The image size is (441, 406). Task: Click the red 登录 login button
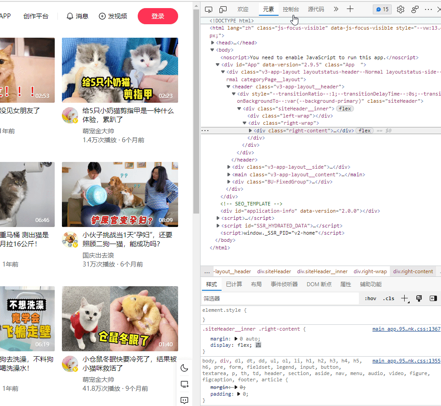[158, 16]
